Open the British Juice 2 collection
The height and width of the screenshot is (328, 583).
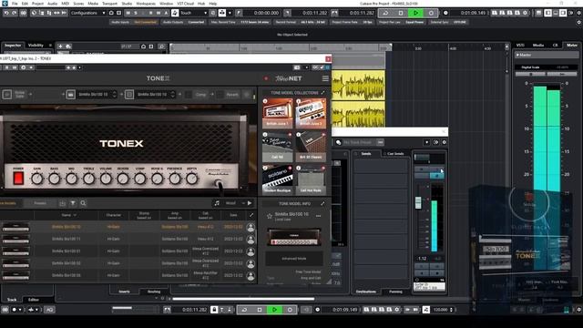(311, 113)
